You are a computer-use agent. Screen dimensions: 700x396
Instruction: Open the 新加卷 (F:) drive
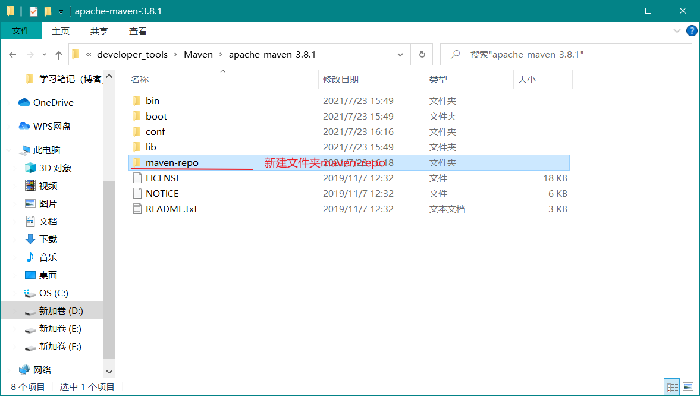60,347
